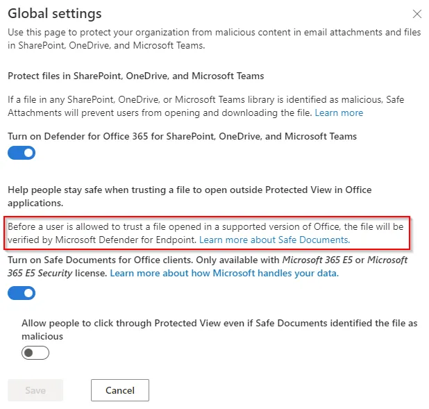Click 'Protect files in SharePoint, OneDrive, and Microsoft Teams' heading

pyautogui.click(x=135, y=76)
